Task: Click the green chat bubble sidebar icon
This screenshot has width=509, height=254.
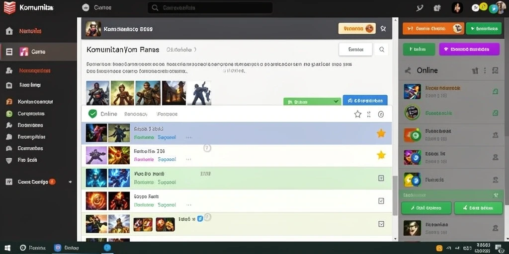Action: (9, 114)
